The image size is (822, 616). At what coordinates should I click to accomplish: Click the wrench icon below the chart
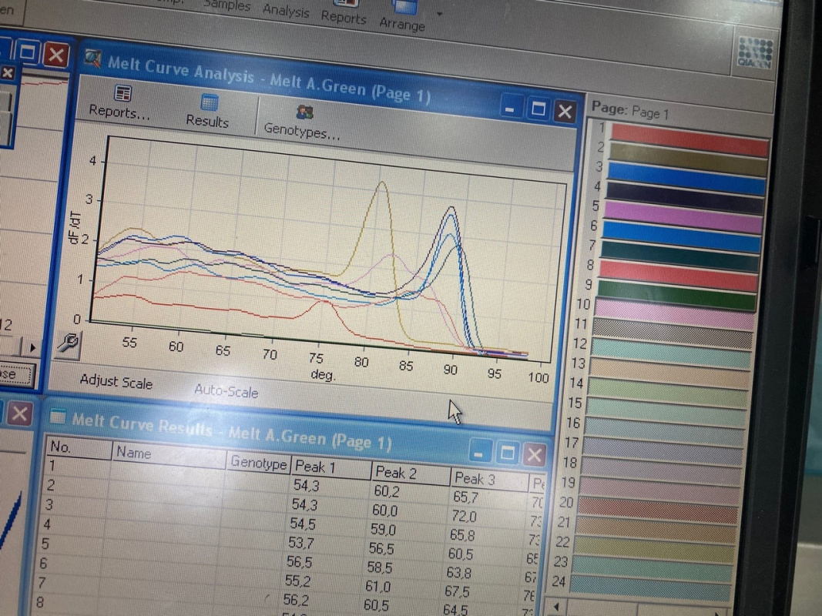pyautogui.click(x=69, y=344)
